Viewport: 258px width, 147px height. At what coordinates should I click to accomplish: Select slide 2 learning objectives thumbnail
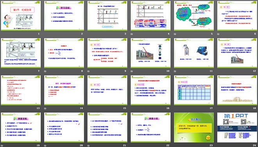[64, 16]
